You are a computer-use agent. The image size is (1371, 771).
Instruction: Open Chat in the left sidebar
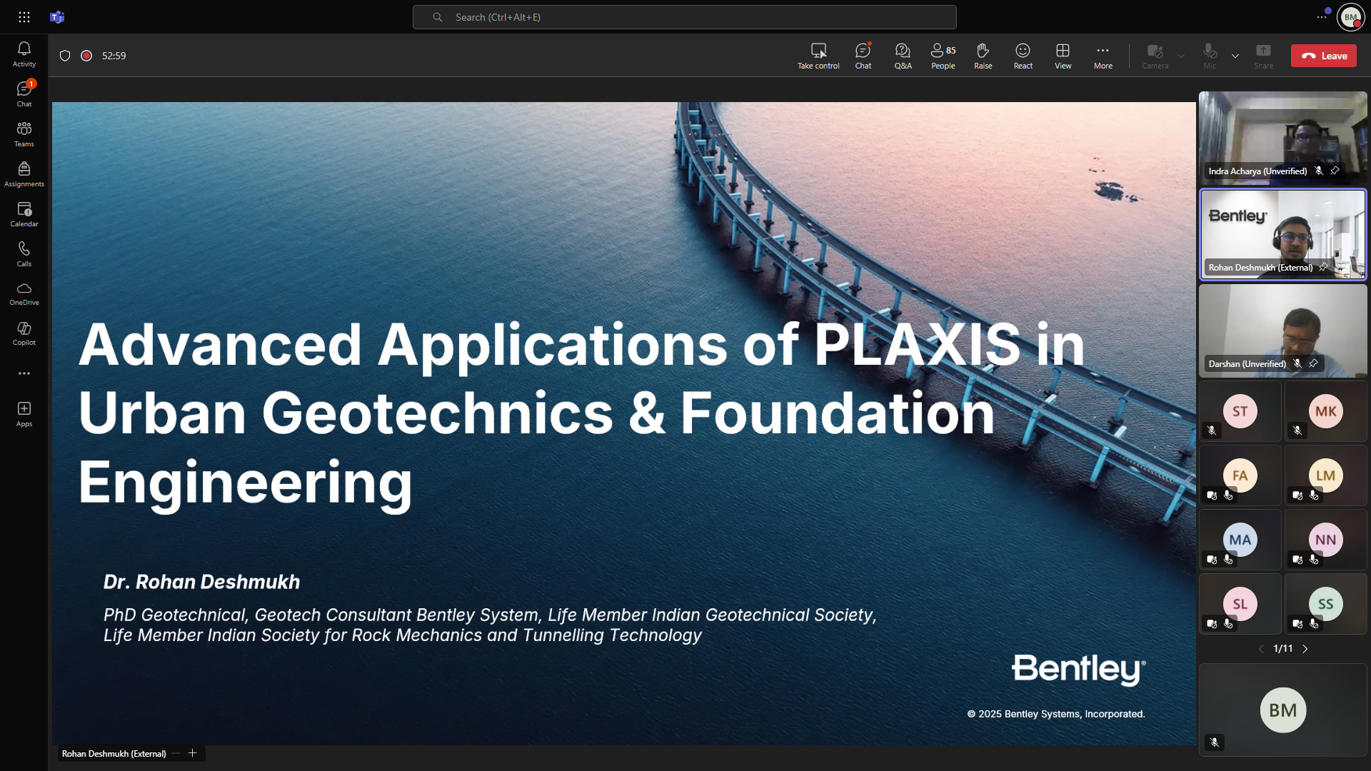(24, 94)
